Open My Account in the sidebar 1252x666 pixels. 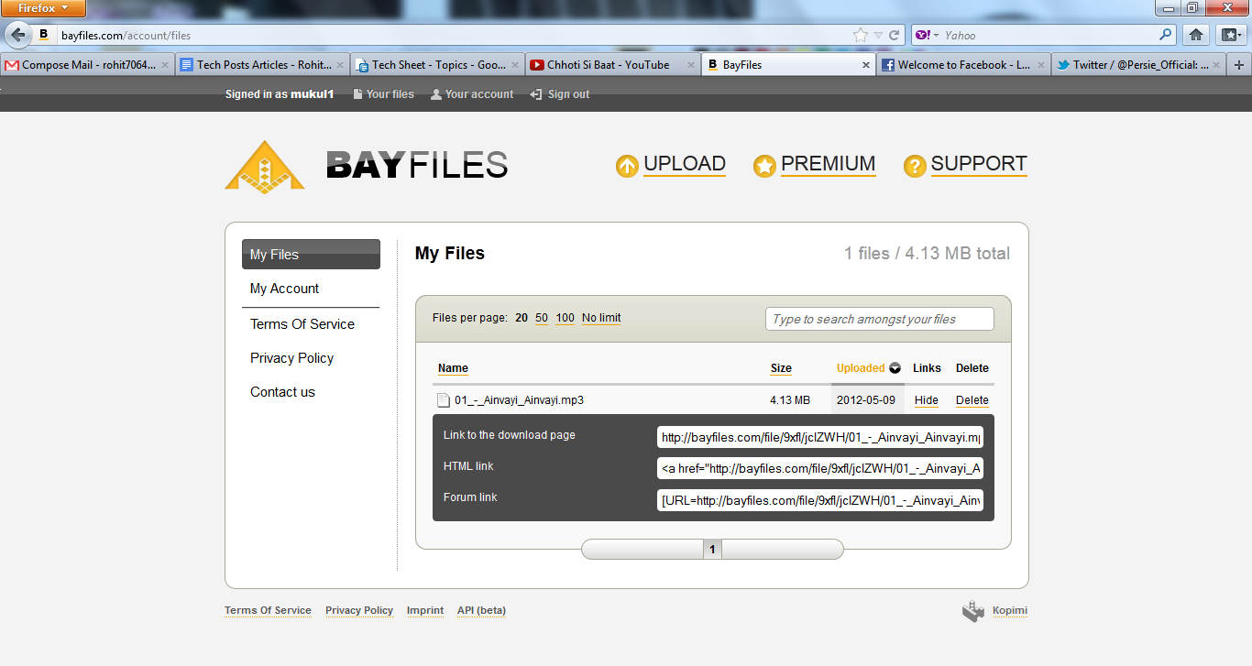pos(284,289)
